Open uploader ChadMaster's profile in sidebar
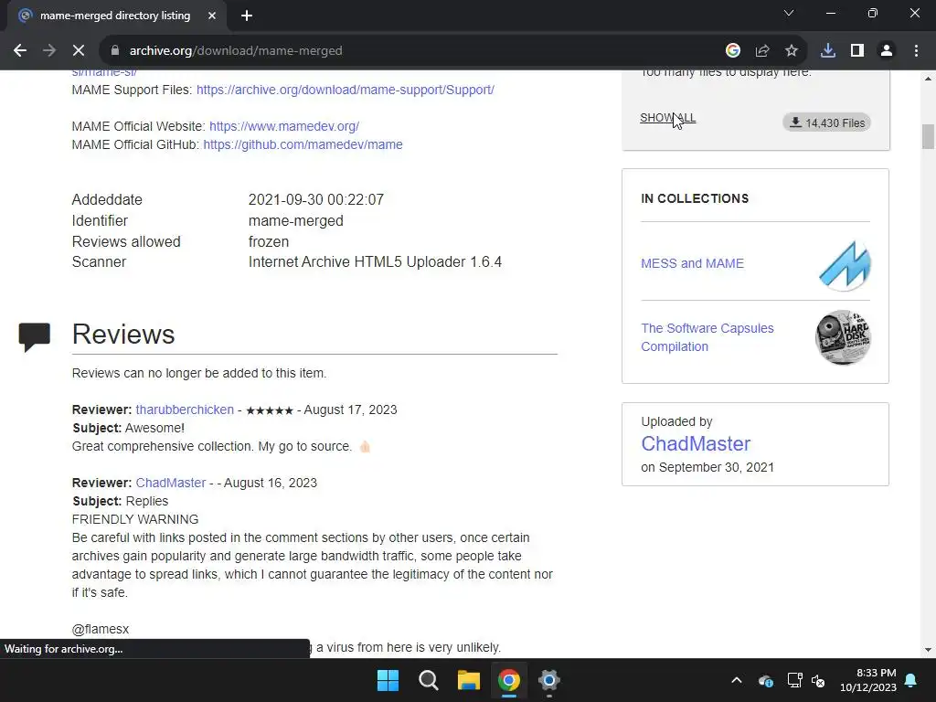The width and height of the screenshot is (936, 702). (x=696, y=443)
